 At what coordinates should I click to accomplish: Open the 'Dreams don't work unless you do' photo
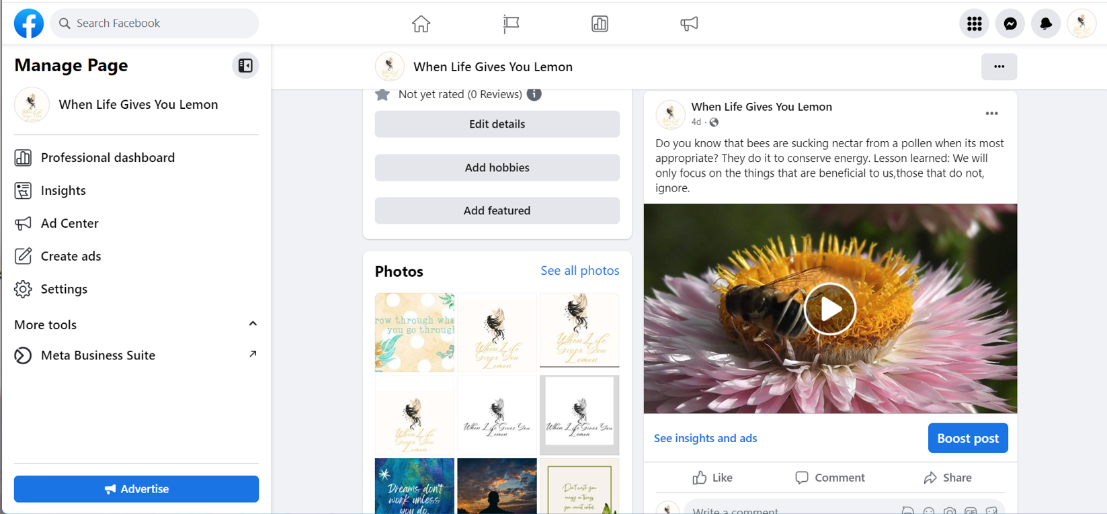tap(415, 486)
